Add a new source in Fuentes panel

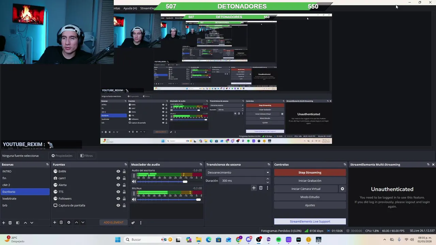click(x=54, y=223)
